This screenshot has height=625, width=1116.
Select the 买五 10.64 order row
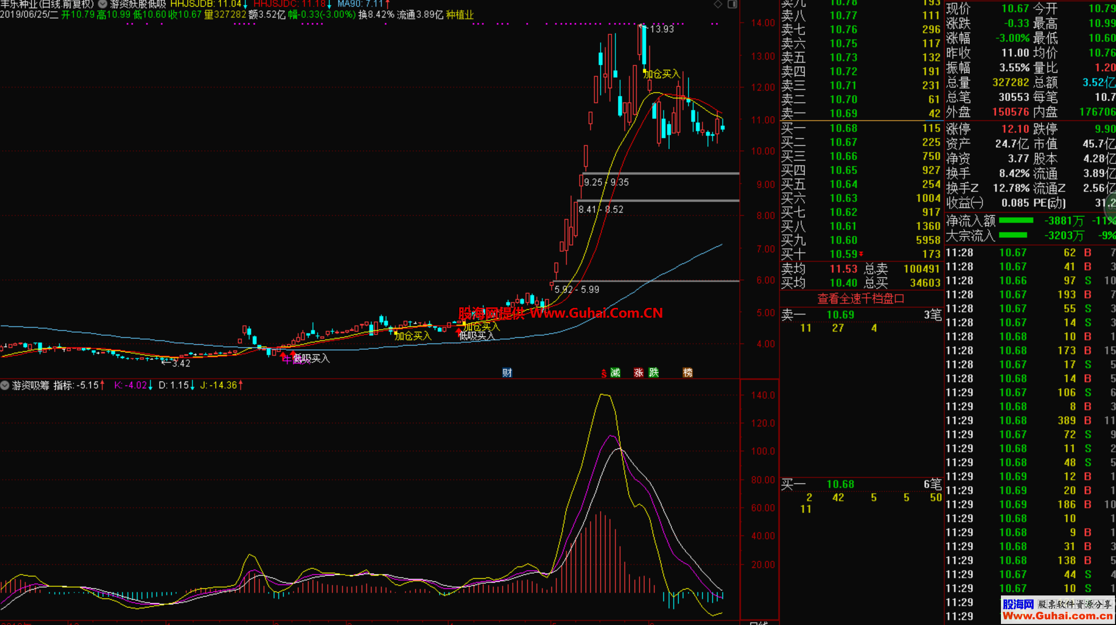coord(860,184)
